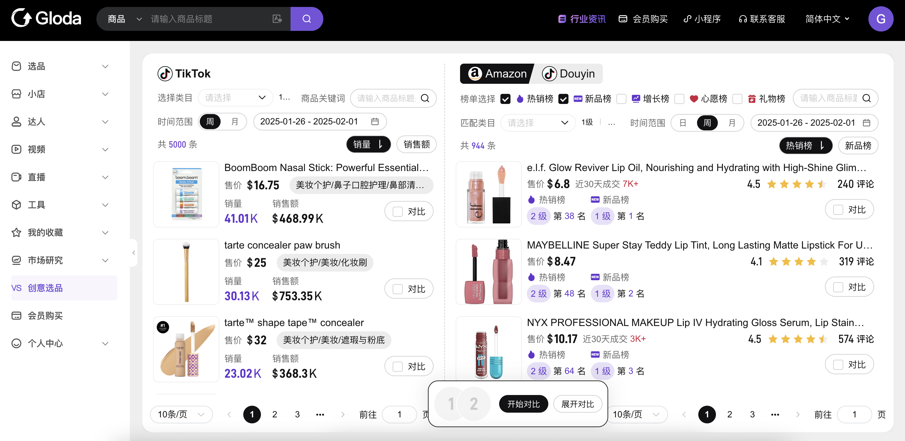Click the TikTok logo icon above product list
905x441 pixels.
pyautogui.click(x=165, y=73)
